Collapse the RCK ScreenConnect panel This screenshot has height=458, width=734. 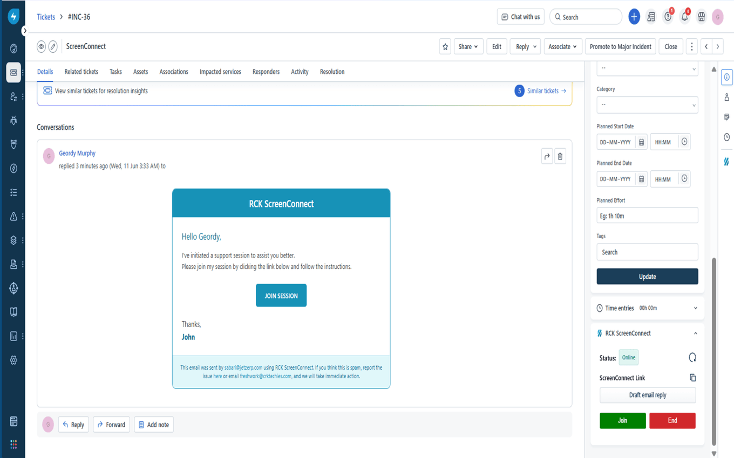(695, 334)
